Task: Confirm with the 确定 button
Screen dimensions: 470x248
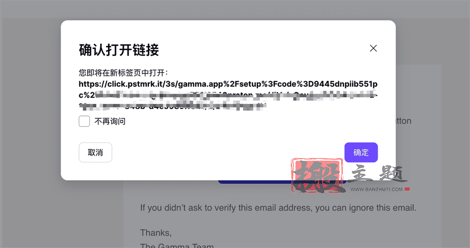Action: [x=361, y=152]
